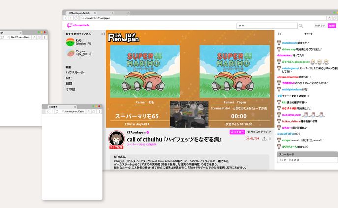Click the ogiwaragyuunyuu chat username
The height and width of the screenshot is (208, 338).
[288, 77]
